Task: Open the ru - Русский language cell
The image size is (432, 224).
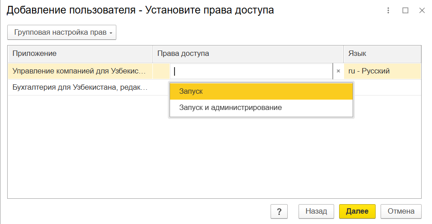Action: coord(382,71)
